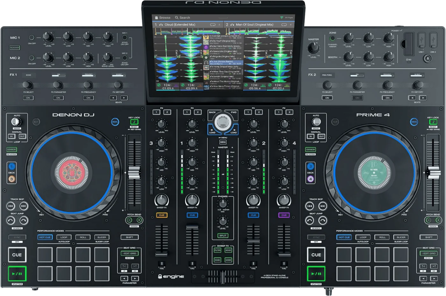The height and width of the screenshot is (296, 446).
Task: Activate Sweep FX FILTER button
Action: (218, 250)
